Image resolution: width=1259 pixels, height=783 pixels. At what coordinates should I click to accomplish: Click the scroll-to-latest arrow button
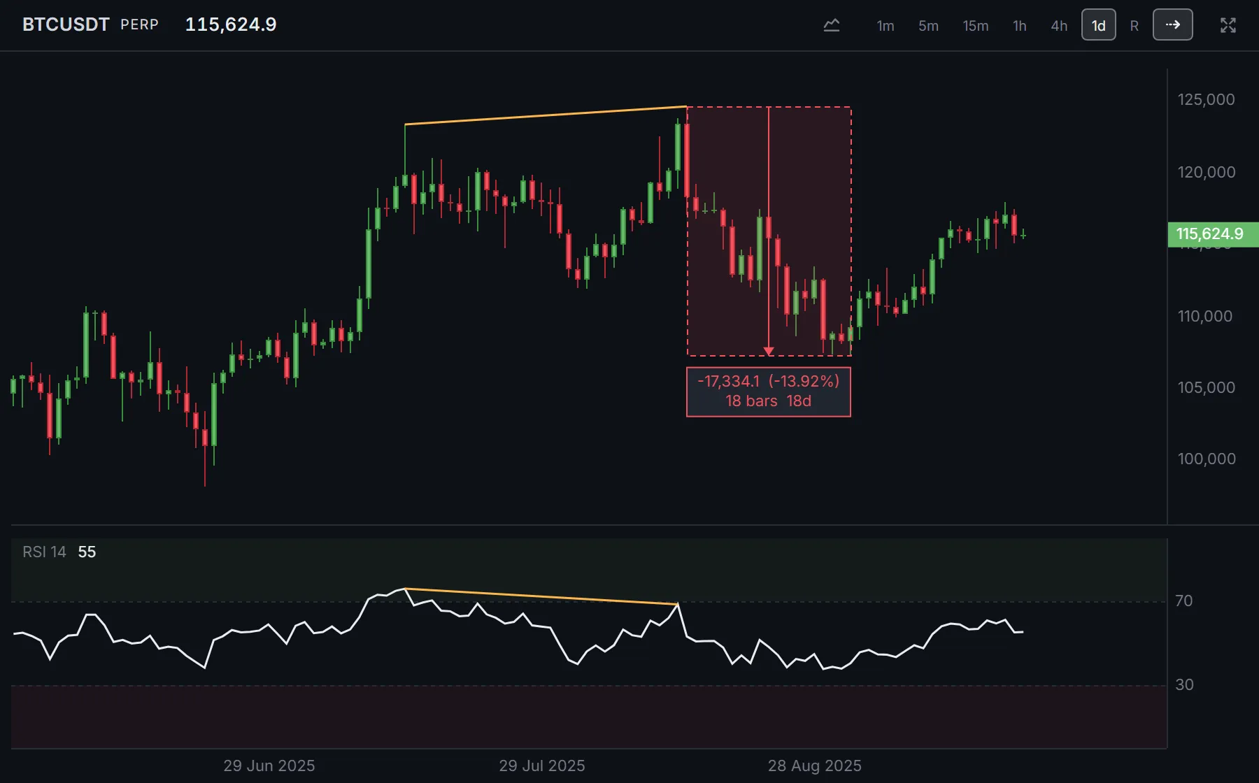point(1173,25)
